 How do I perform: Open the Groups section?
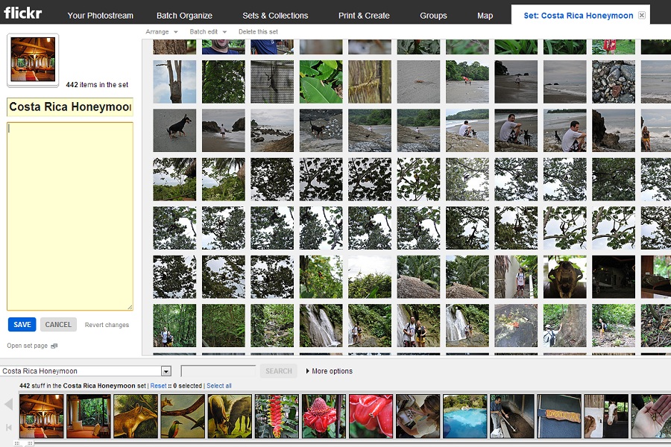[433, 15]
